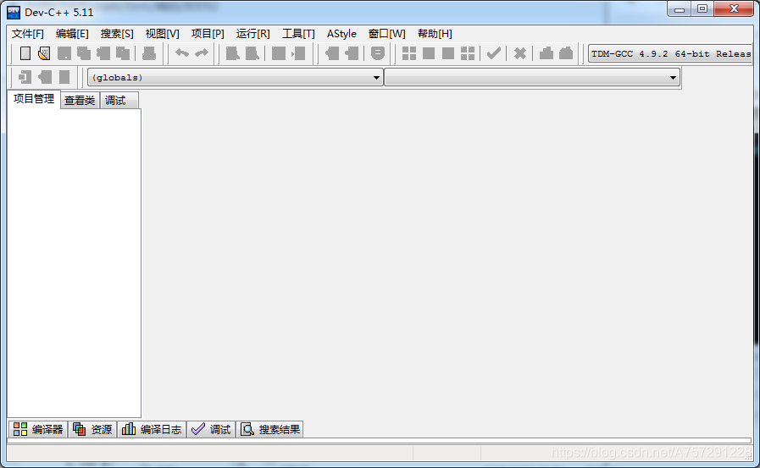The height and width of the screenshot is (468, 760).
Task: Click the Undo arrow icon
Action: click(x=182, y=52)
